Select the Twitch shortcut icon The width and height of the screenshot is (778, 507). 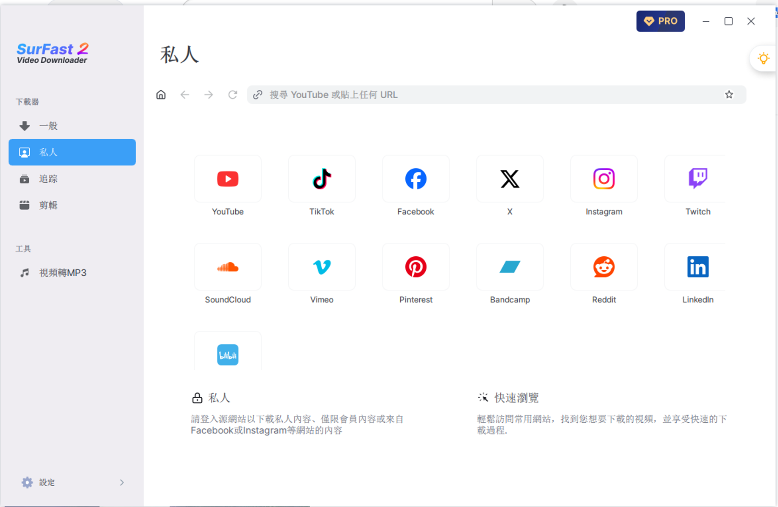click(x=697, y=179)
